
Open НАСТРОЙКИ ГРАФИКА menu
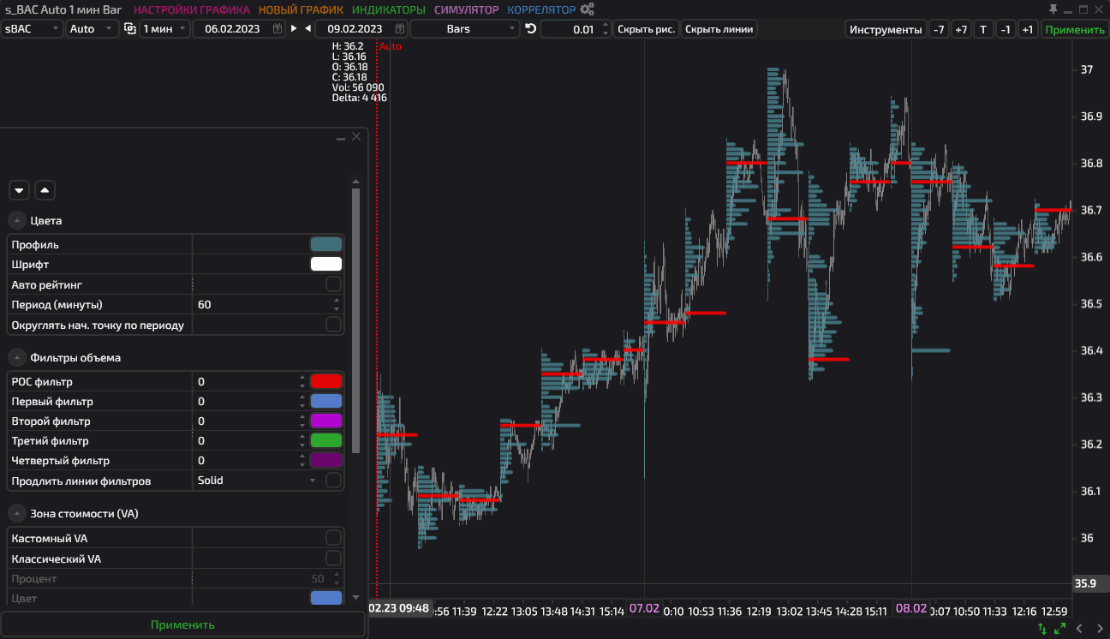click(192, 9)
